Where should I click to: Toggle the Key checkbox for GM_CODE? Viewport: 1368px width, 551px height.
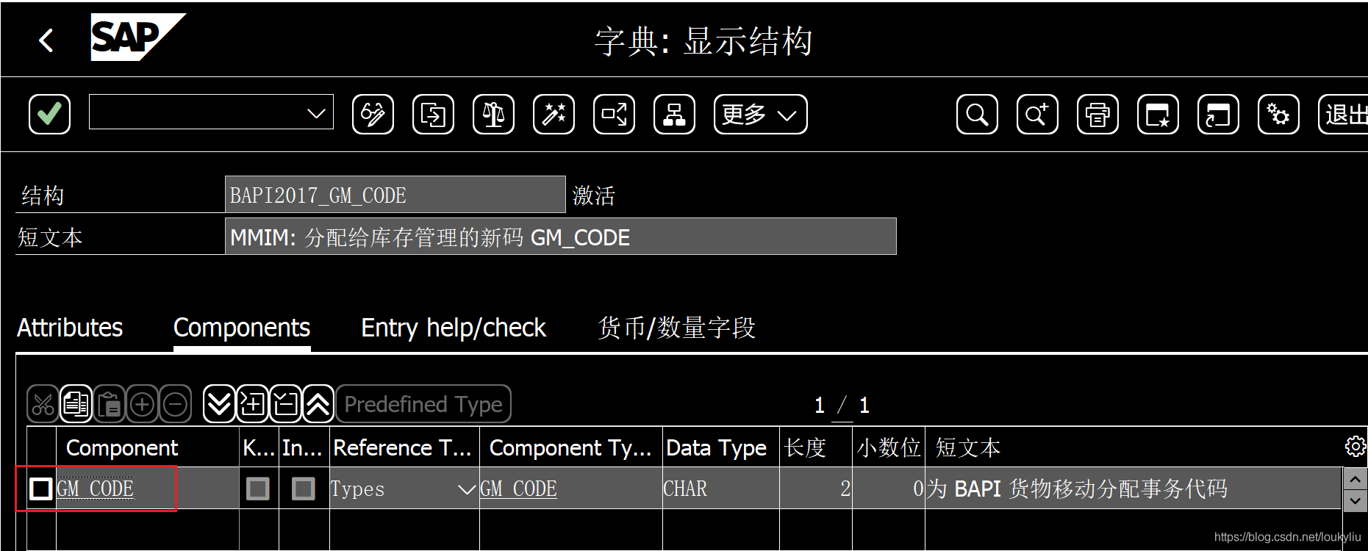point(257,489)
